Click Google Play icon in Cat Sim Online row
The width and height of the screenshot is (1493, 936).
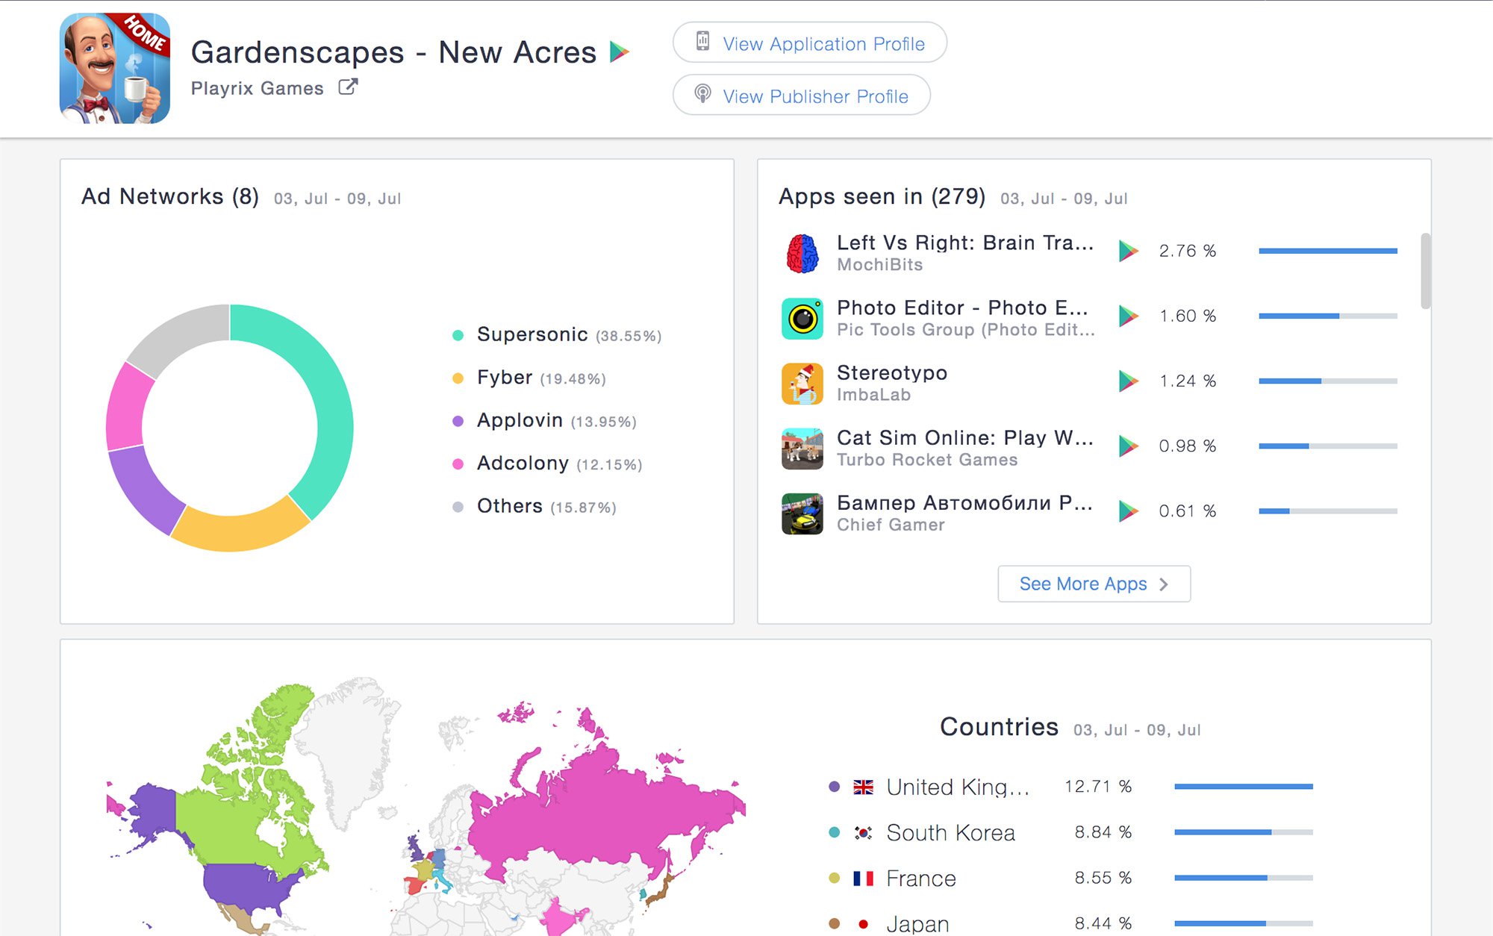[1129, 446]
